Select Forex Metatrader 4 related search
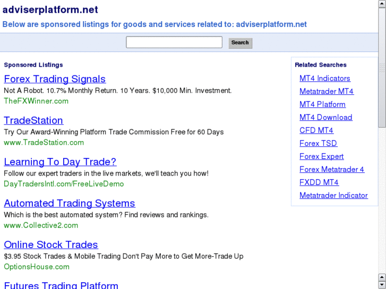This screenshot has width=386, height=289. point(332,170)
